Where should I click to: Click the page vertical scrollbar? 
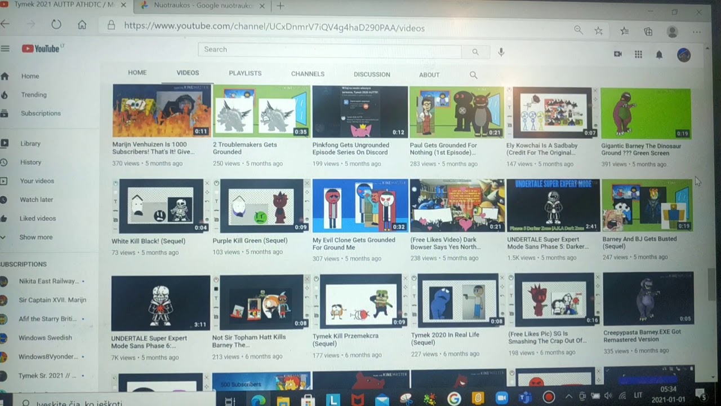point(711,285)
